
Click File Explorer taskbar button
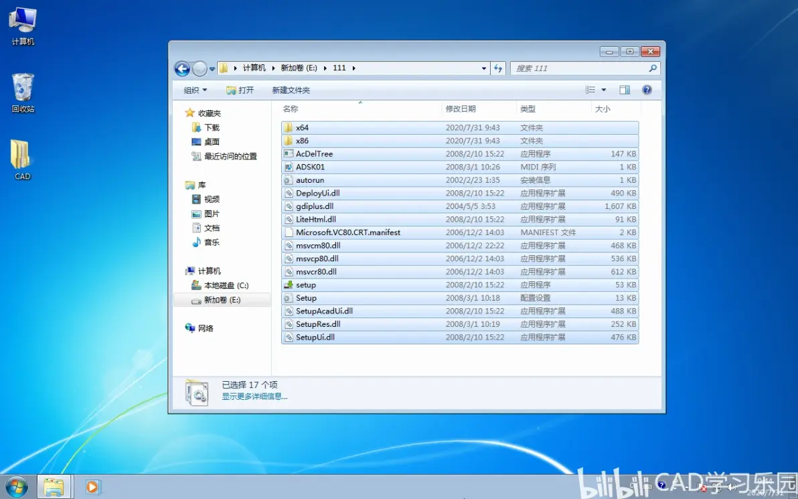coord(54,487)
